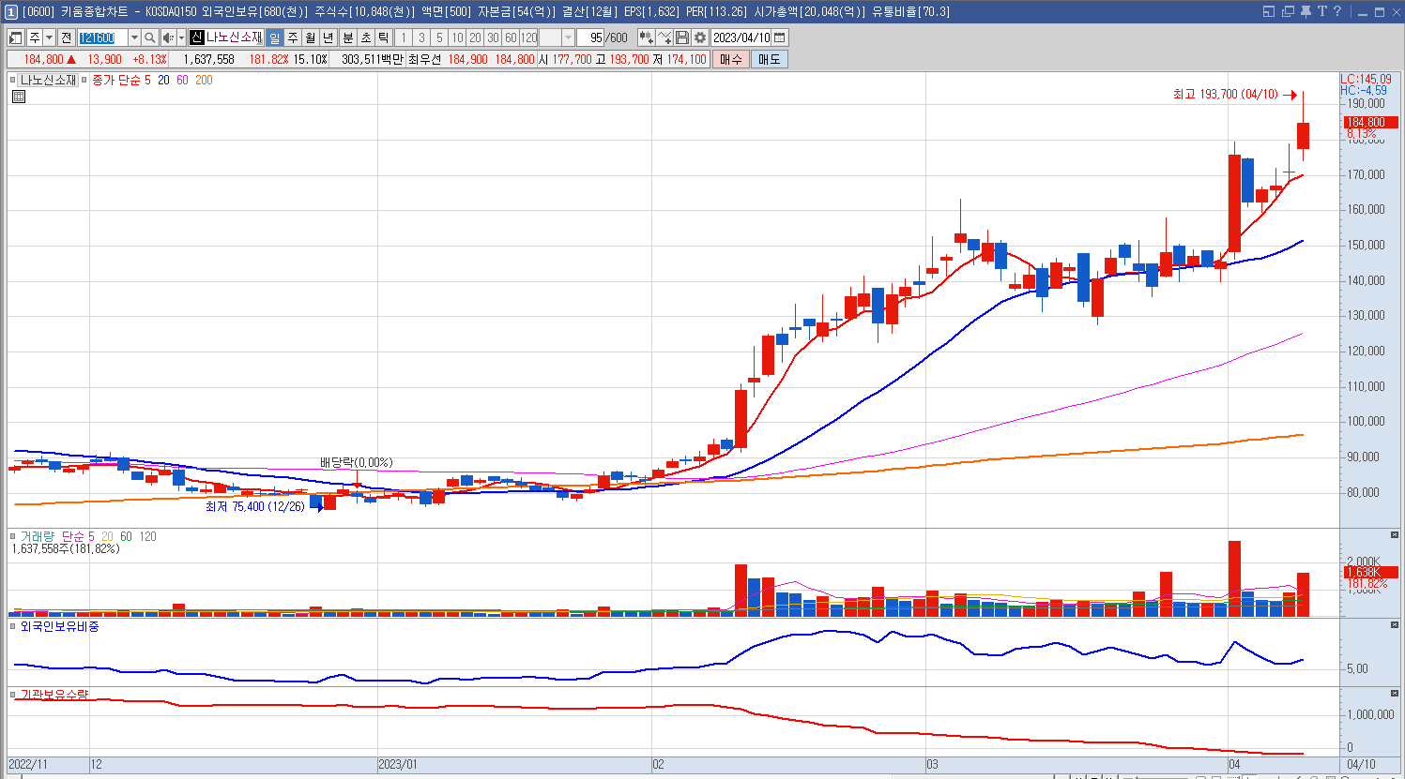Image resolution: width=1405 pixels, height=779 pixels.
Task: Click the bar count field showing 95
Action: pos(591,37)
